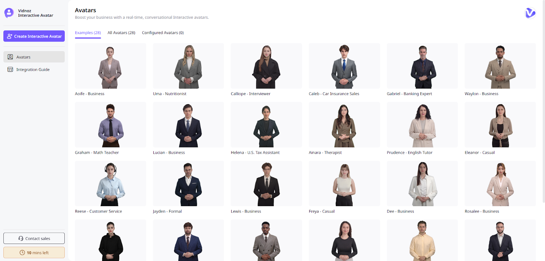Choose the Caleb - Car Insurance Sales avatar
545x261 pixels.
coord(344,66)
